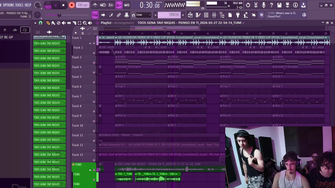This screenshot has width=335, height=188.
Task: Open the metronome toggle icon
Action: pyautogui.click(x=95, y=5)
